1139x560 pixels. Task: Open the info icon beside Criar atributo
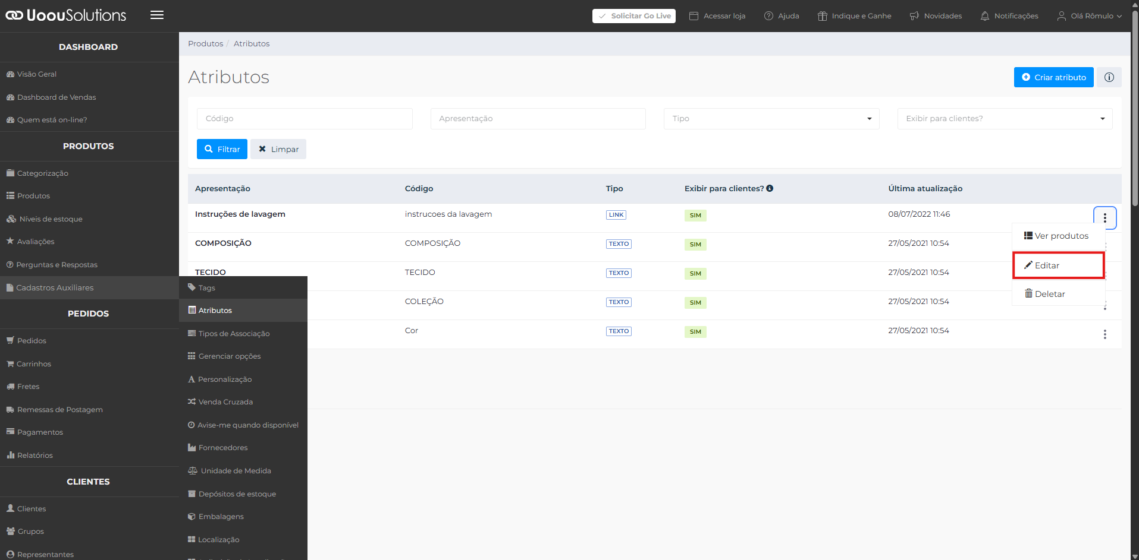(x=1109, y=77)
